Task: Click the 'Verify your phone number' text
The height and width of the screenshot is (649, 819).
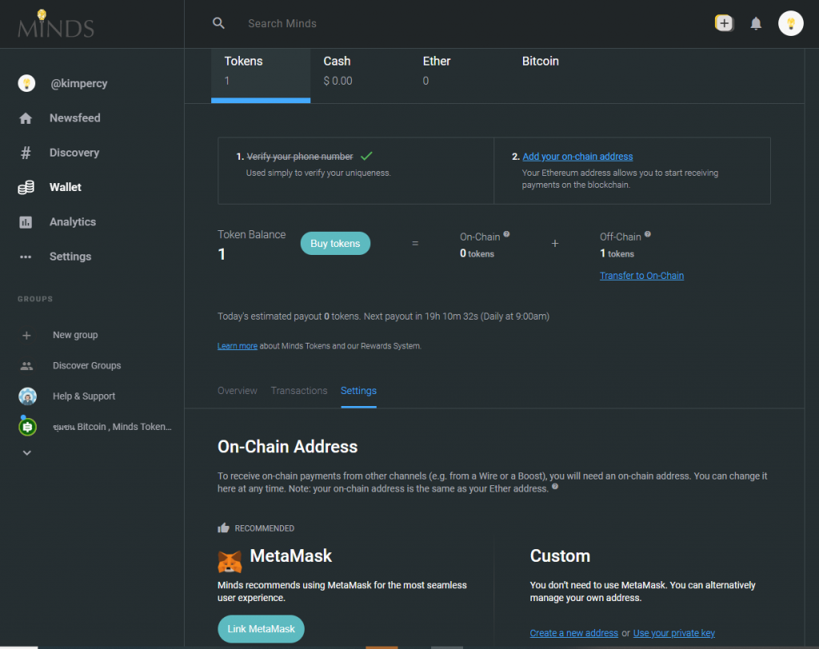Action: (x=300, y=157)
